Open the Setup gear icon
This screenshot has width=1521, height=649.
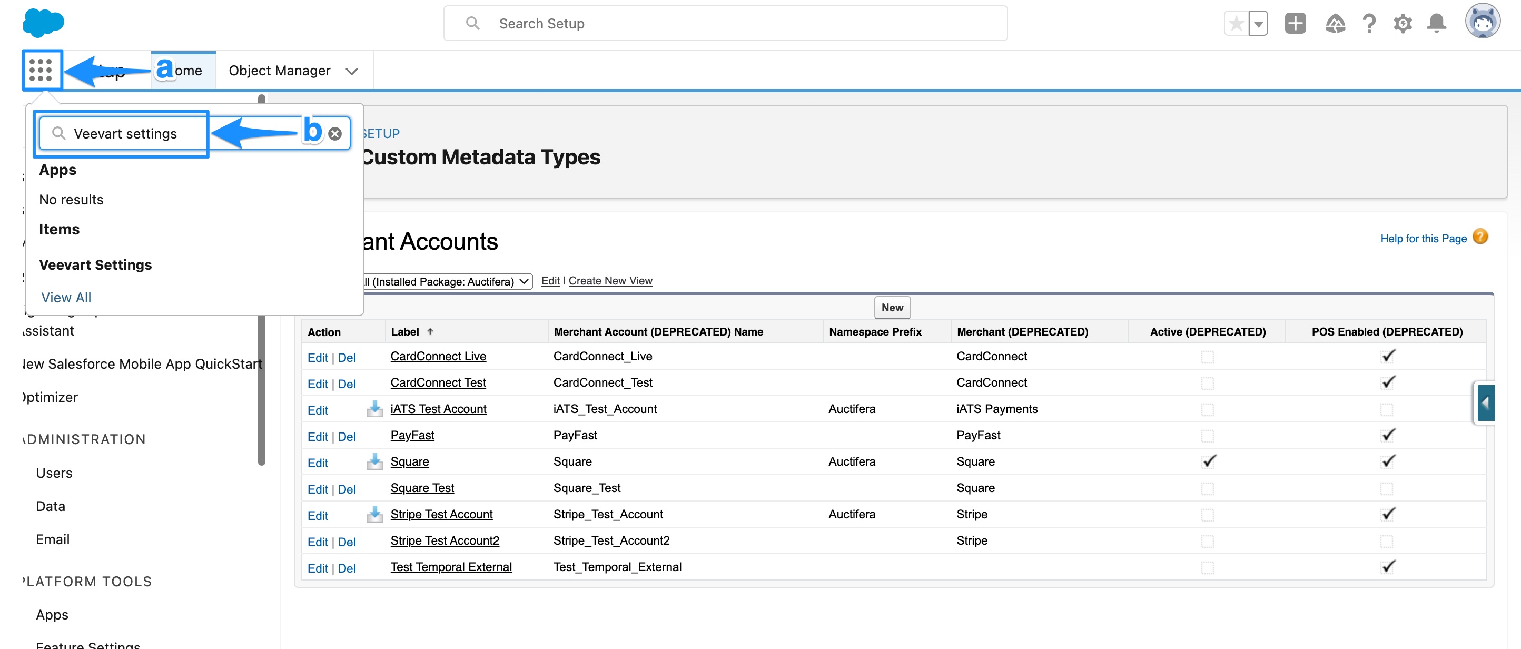pyautogui.click(x=1403, y=24)
